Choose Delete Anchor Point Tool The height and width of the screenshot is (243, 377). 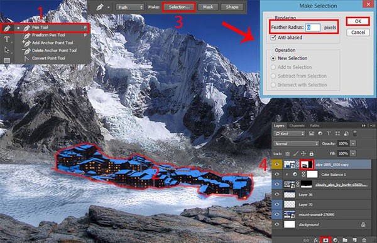tap(52, 51)
